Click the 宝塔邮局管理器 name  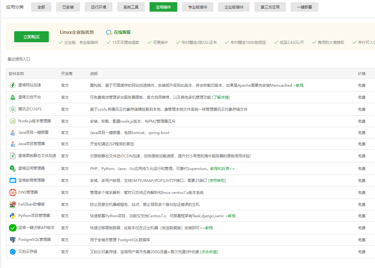pyautogui.click(x=31, y=180)
